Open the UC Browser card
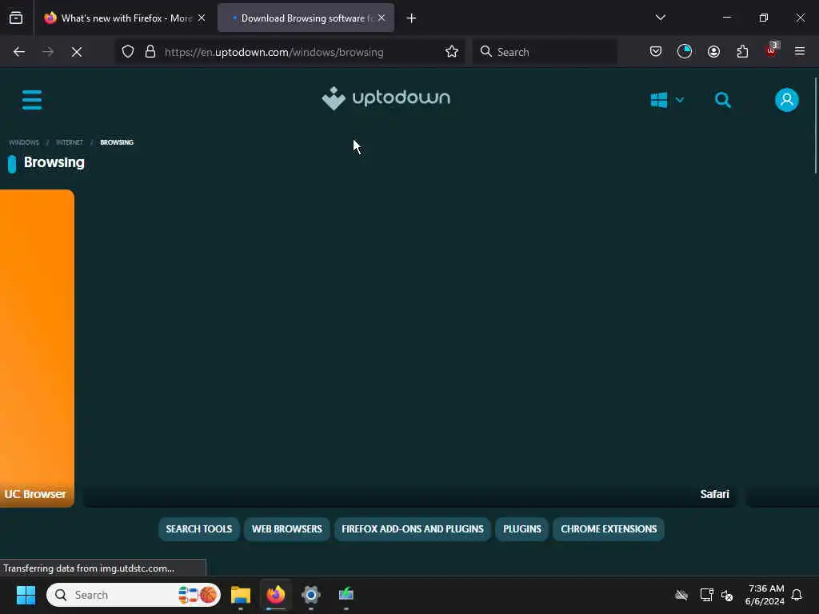The image size is (819, 614). click(37, 349)
